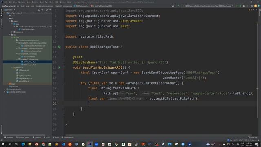Click the Search Everywhere magnifier icon
This screenshot has height=147, width=261.
252,6
